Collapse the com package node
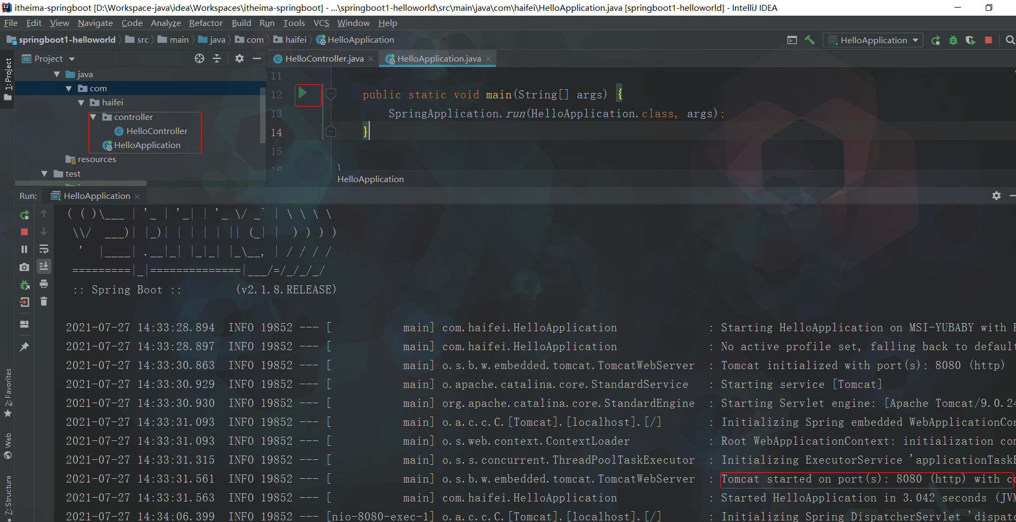The image size is (1016, 522). [x=69, y=89]
